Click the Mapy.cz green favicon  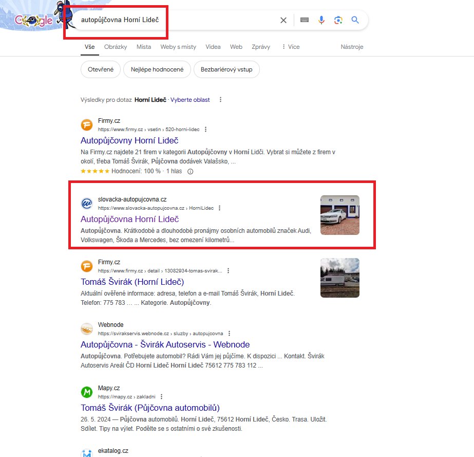click(87, 392)
